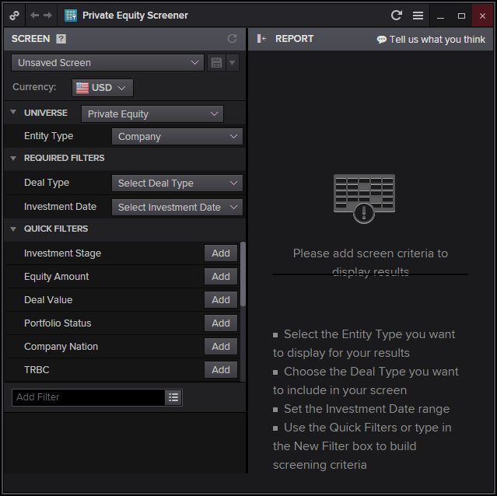497x496 pixels.
Task: Click the REPORT panel title
Action: click(x=294, y=39)
